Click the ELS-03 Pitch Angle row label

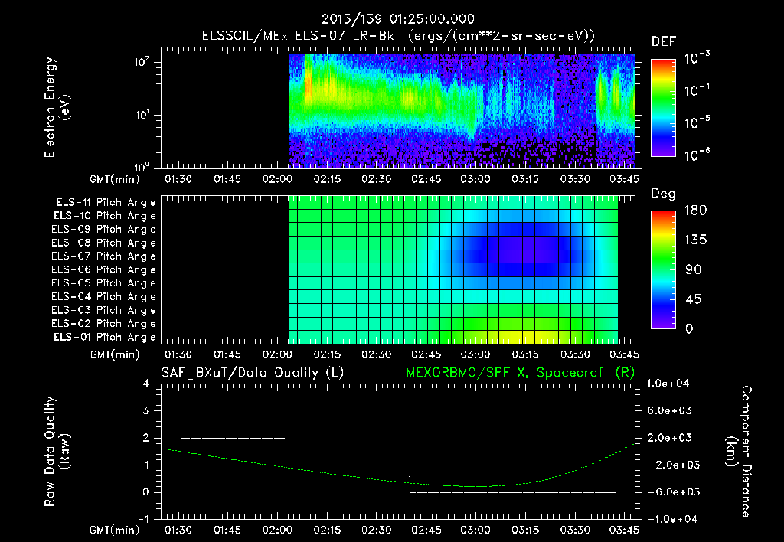103,311
